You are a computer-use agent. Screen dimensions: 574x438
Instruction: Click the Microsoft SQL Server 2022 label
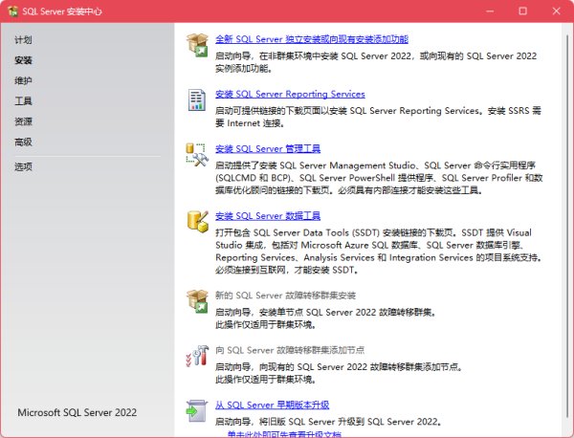click(x=77, y=413)
